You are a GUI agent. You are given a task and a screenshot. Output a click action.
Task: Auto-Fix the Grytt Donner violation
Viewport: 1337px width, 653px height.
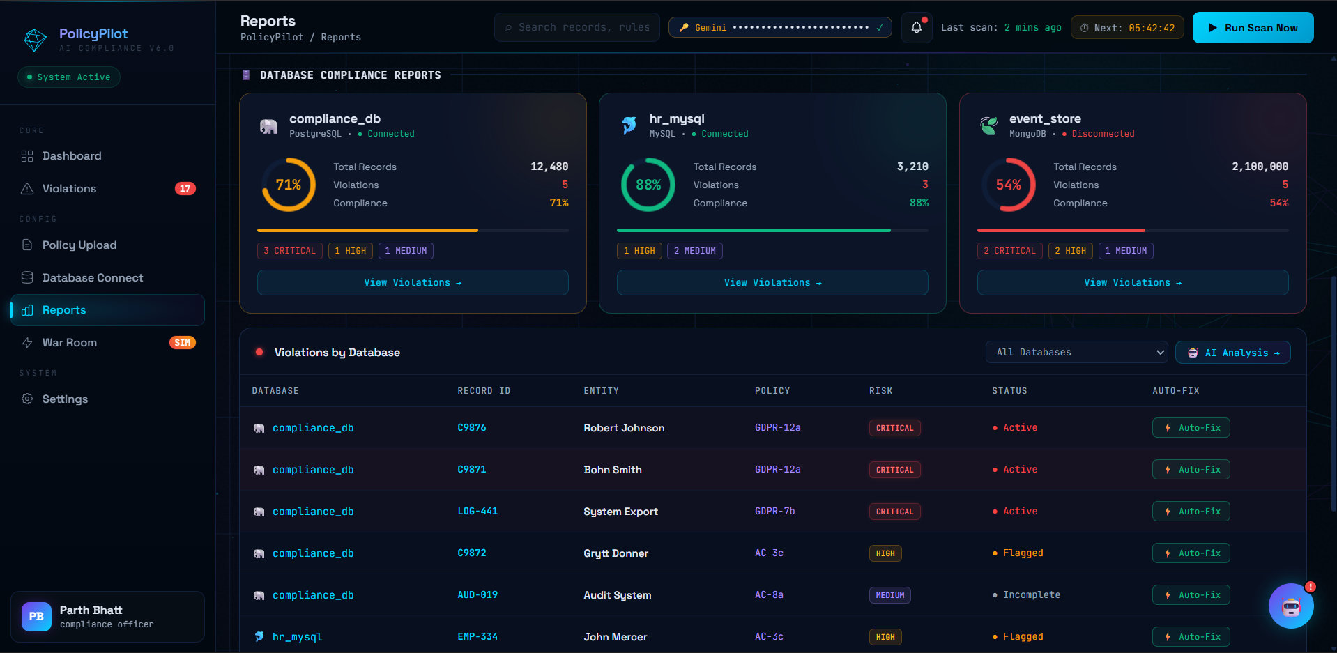pyautogui.click(x=1191, y=553)
